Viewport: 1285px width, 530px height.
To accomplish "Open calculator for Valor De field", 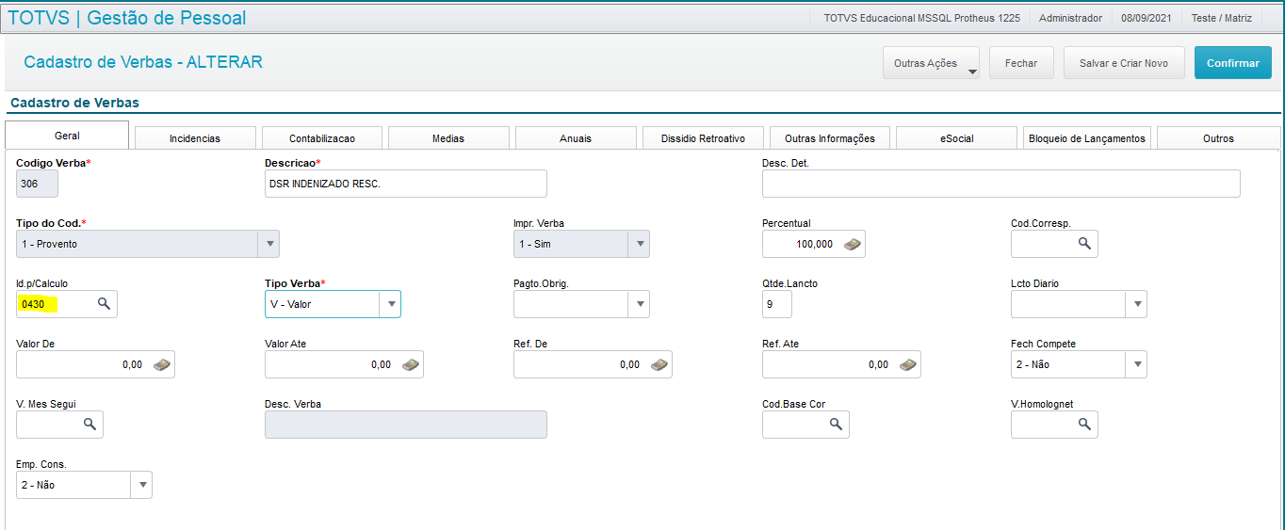I will tap(161, 364).
